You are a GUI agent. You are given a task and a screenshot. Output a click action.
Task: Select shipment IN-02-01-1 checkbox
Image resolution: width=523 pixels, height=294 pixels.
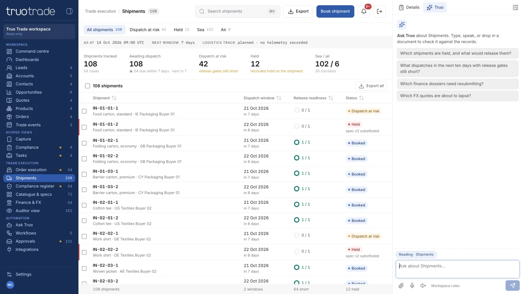point(84,205)
